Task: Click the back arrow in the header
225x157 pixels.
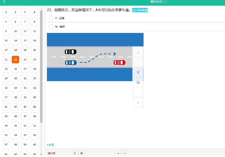Action: pyautogui.click(x=4, y=2)
